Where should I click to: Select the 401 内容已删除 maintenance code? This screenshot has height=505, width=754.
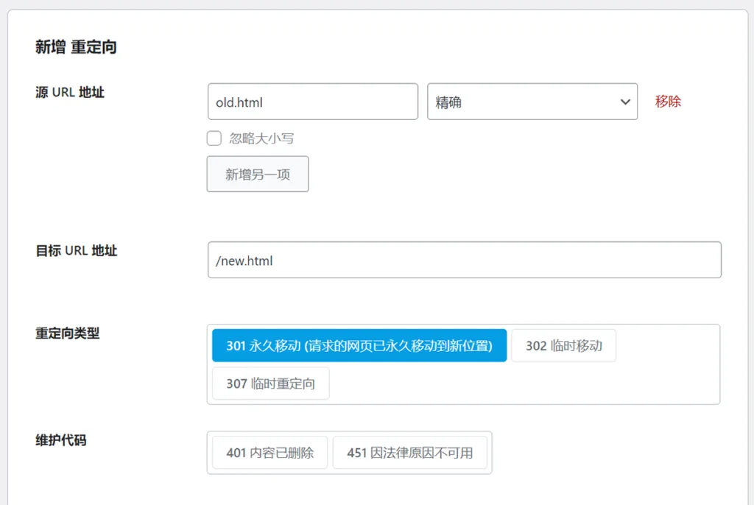pos(269,452)
